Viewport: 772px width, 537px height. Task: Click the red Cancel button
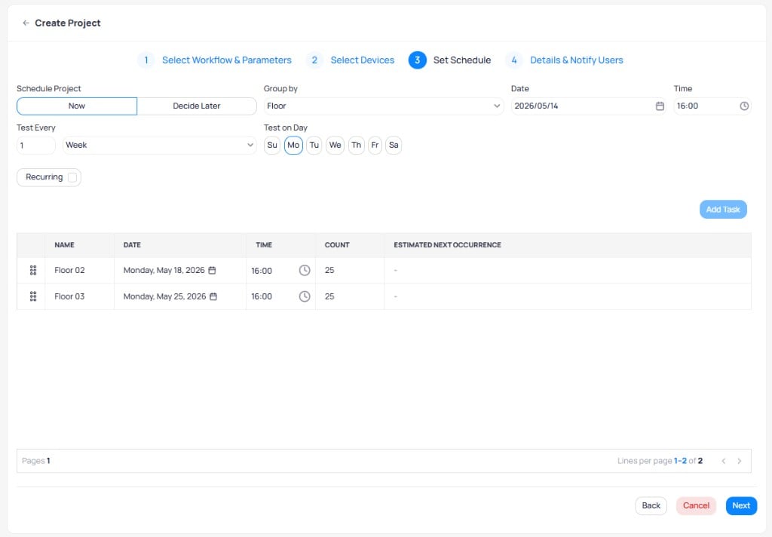(x=696, y=506)
